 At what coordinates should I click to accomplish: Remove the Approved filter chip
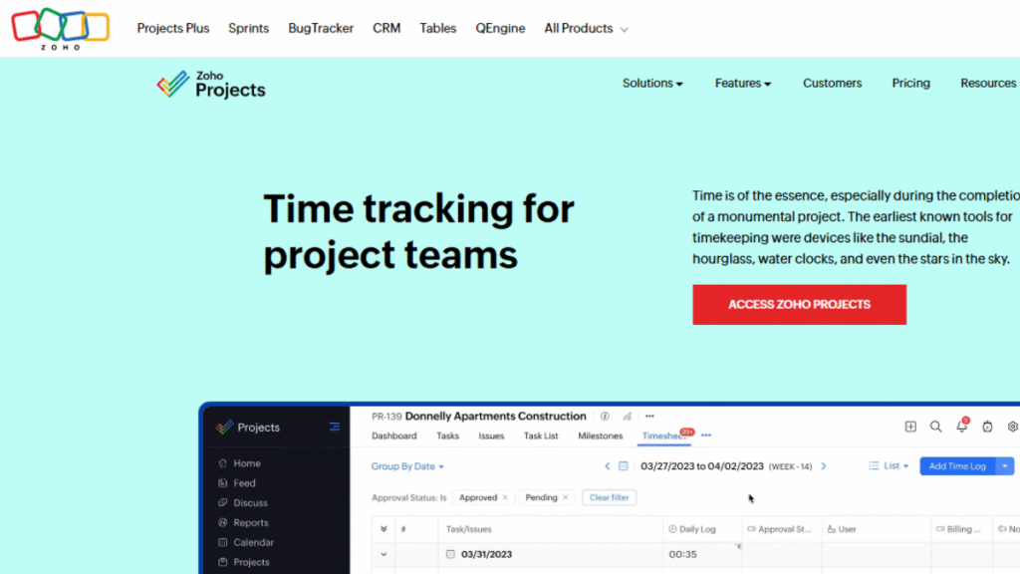pyautogui.click(x=506, y=497)
